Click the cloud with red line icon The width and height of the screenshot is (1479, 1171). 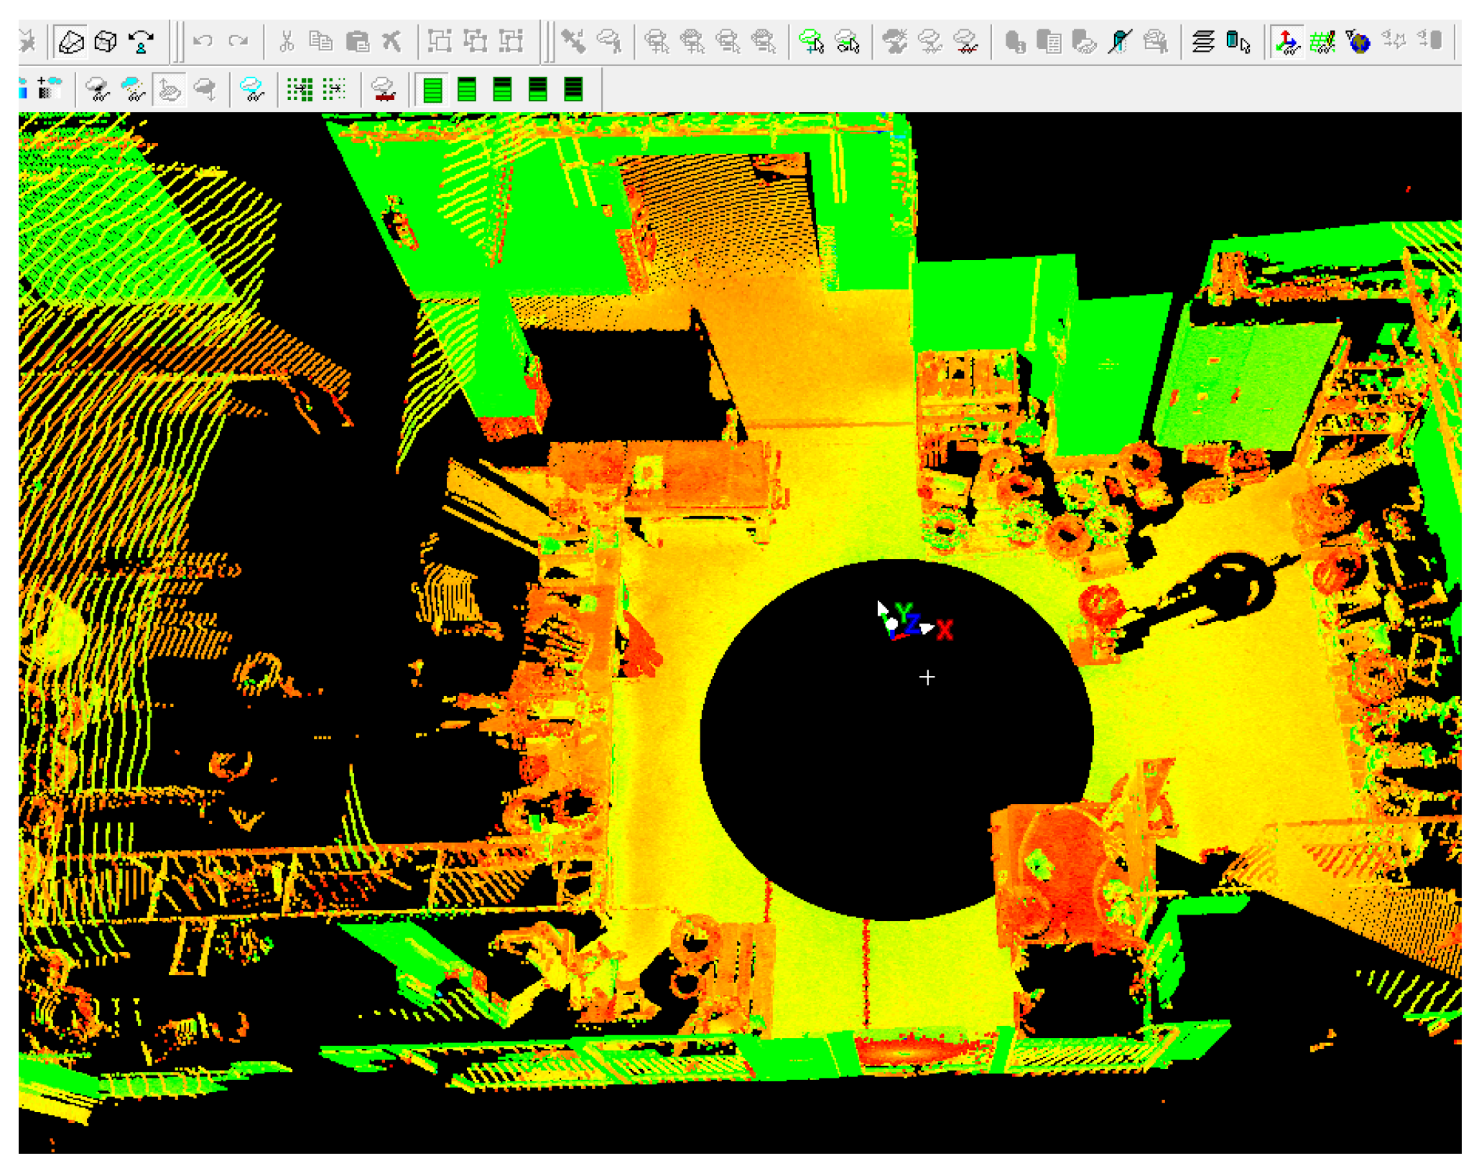(384, 90)
